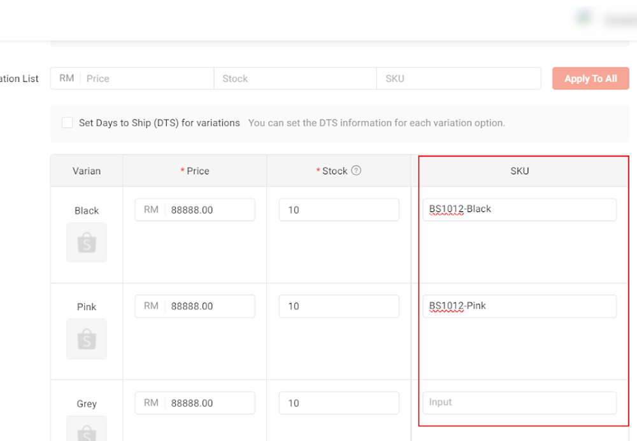Select the Grey variation stock field

click(339, 403)
